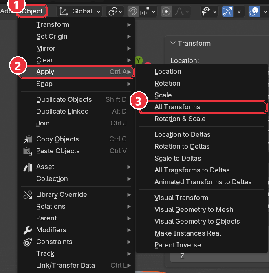Open the transform pivot point dropdown
The image size is (269, 273).
(115, 11)
